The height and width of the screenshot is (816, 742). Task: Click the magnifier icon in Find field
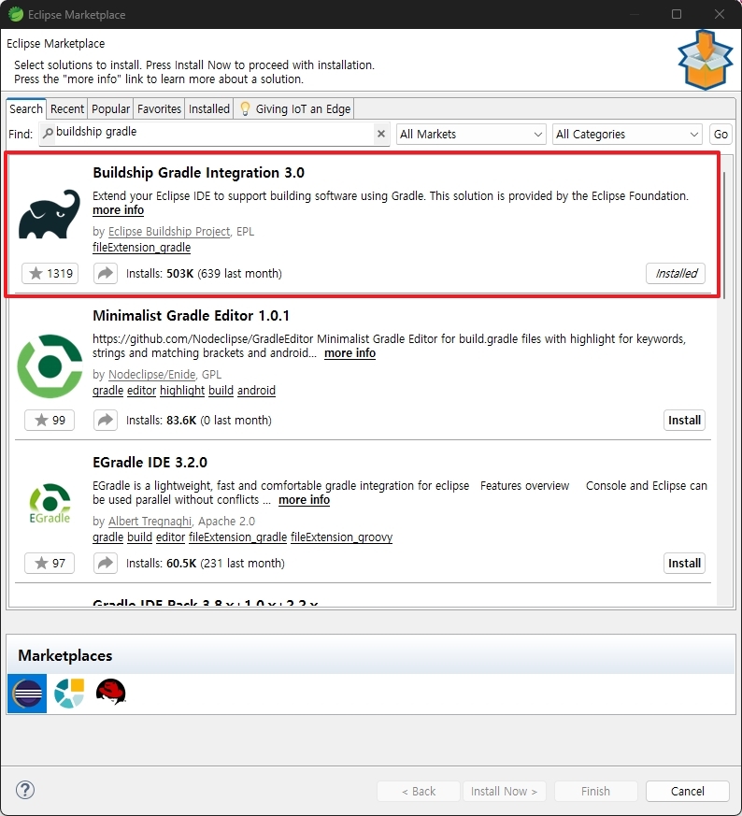pyautogui.click(x=48, y=134)
